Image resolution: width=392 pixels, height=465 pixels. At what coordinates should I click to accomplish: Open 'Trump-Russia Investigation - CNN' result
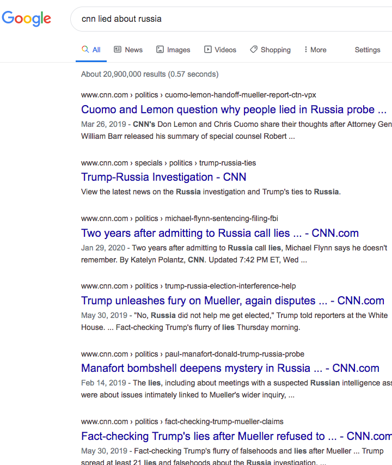point(164,177)
